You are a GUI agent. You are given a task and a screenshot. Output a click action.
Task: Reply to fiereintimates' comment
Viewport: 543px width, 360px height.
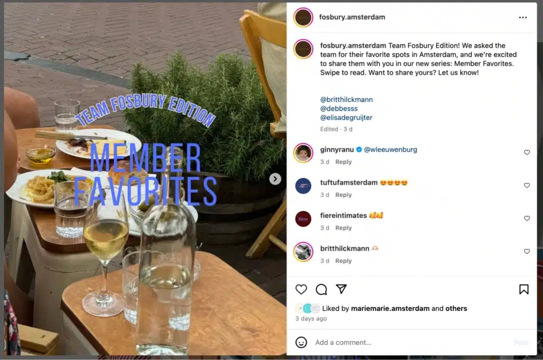343,228
